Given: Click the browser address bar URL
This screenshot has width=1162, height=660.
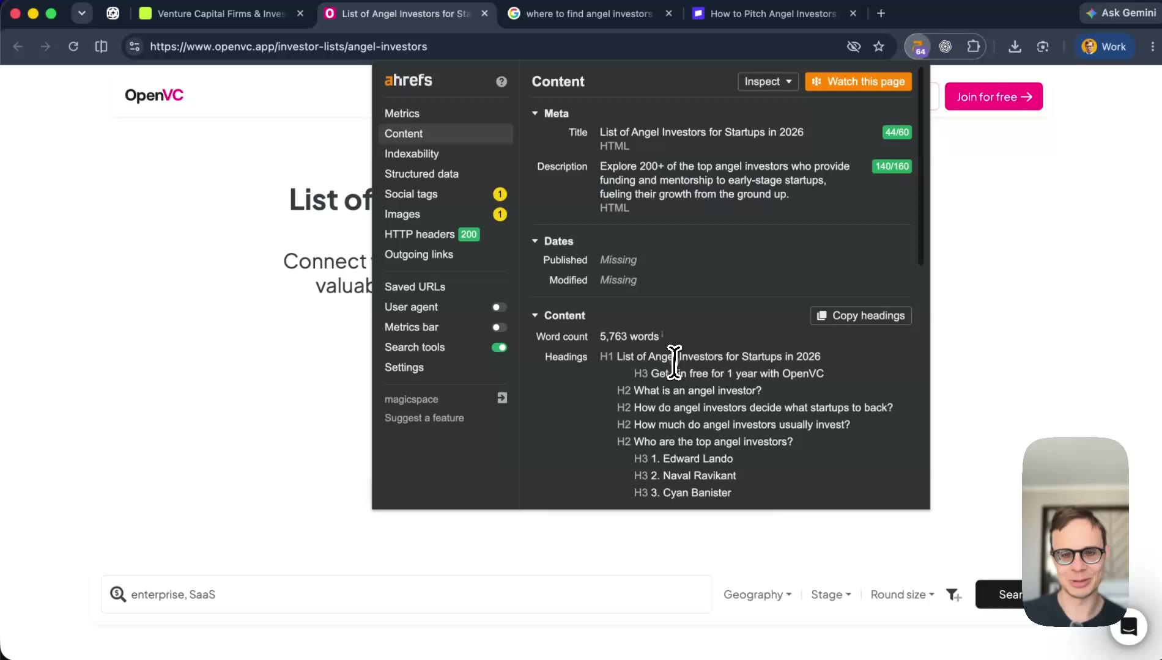Looking at the screenshot, I should pyautogui.click(x=289, y=46).
